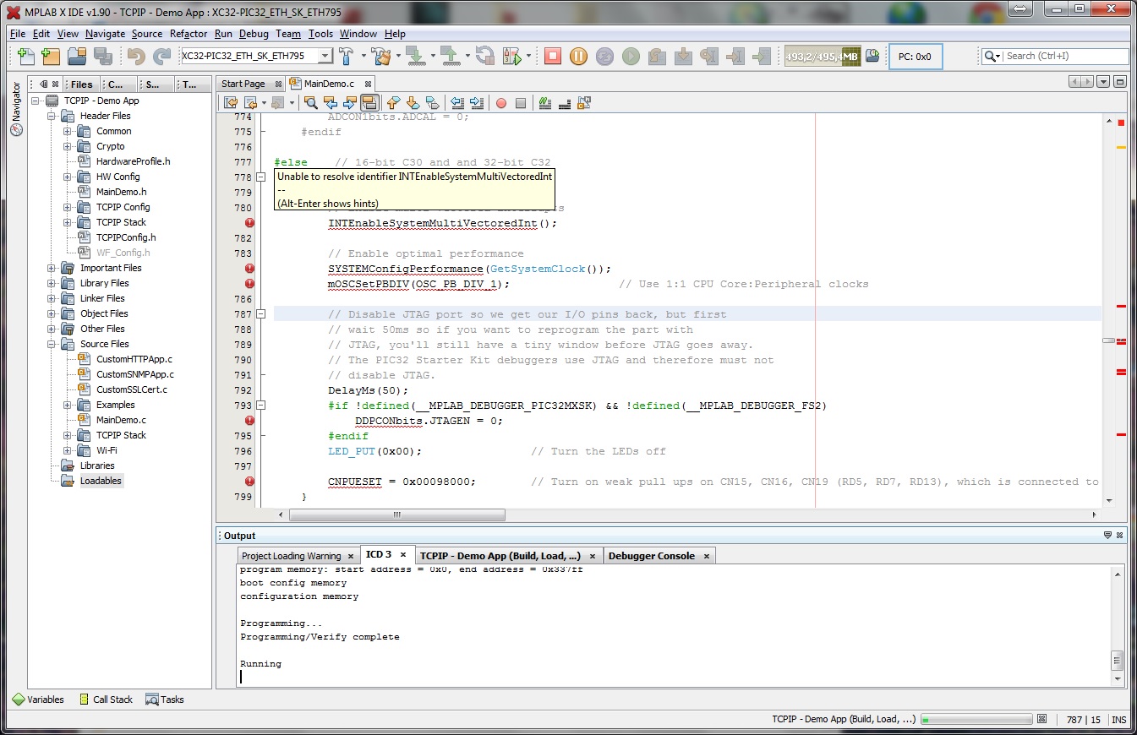The image size is (1137, 735).
Task: Click the Build Project hammer icon
Action: [347, 56]
